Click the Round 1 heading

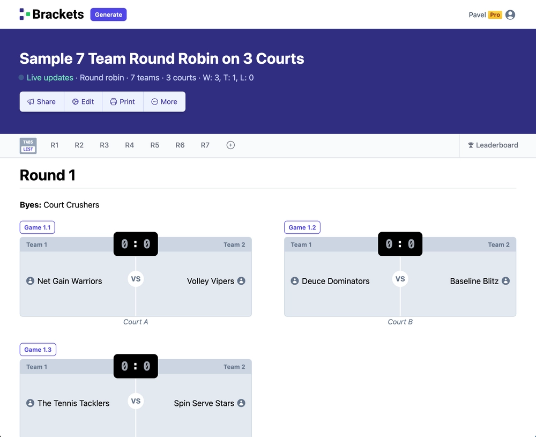[x=48, y=175]
